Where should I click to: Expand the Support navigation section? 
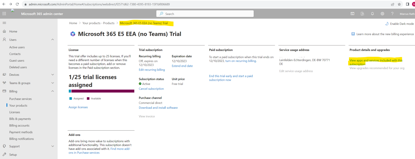click(53, 146)
